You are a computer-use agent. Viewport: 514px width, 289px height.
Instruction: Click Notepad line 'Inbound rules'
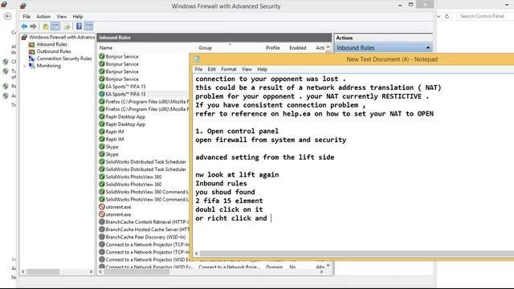point(222,183)
